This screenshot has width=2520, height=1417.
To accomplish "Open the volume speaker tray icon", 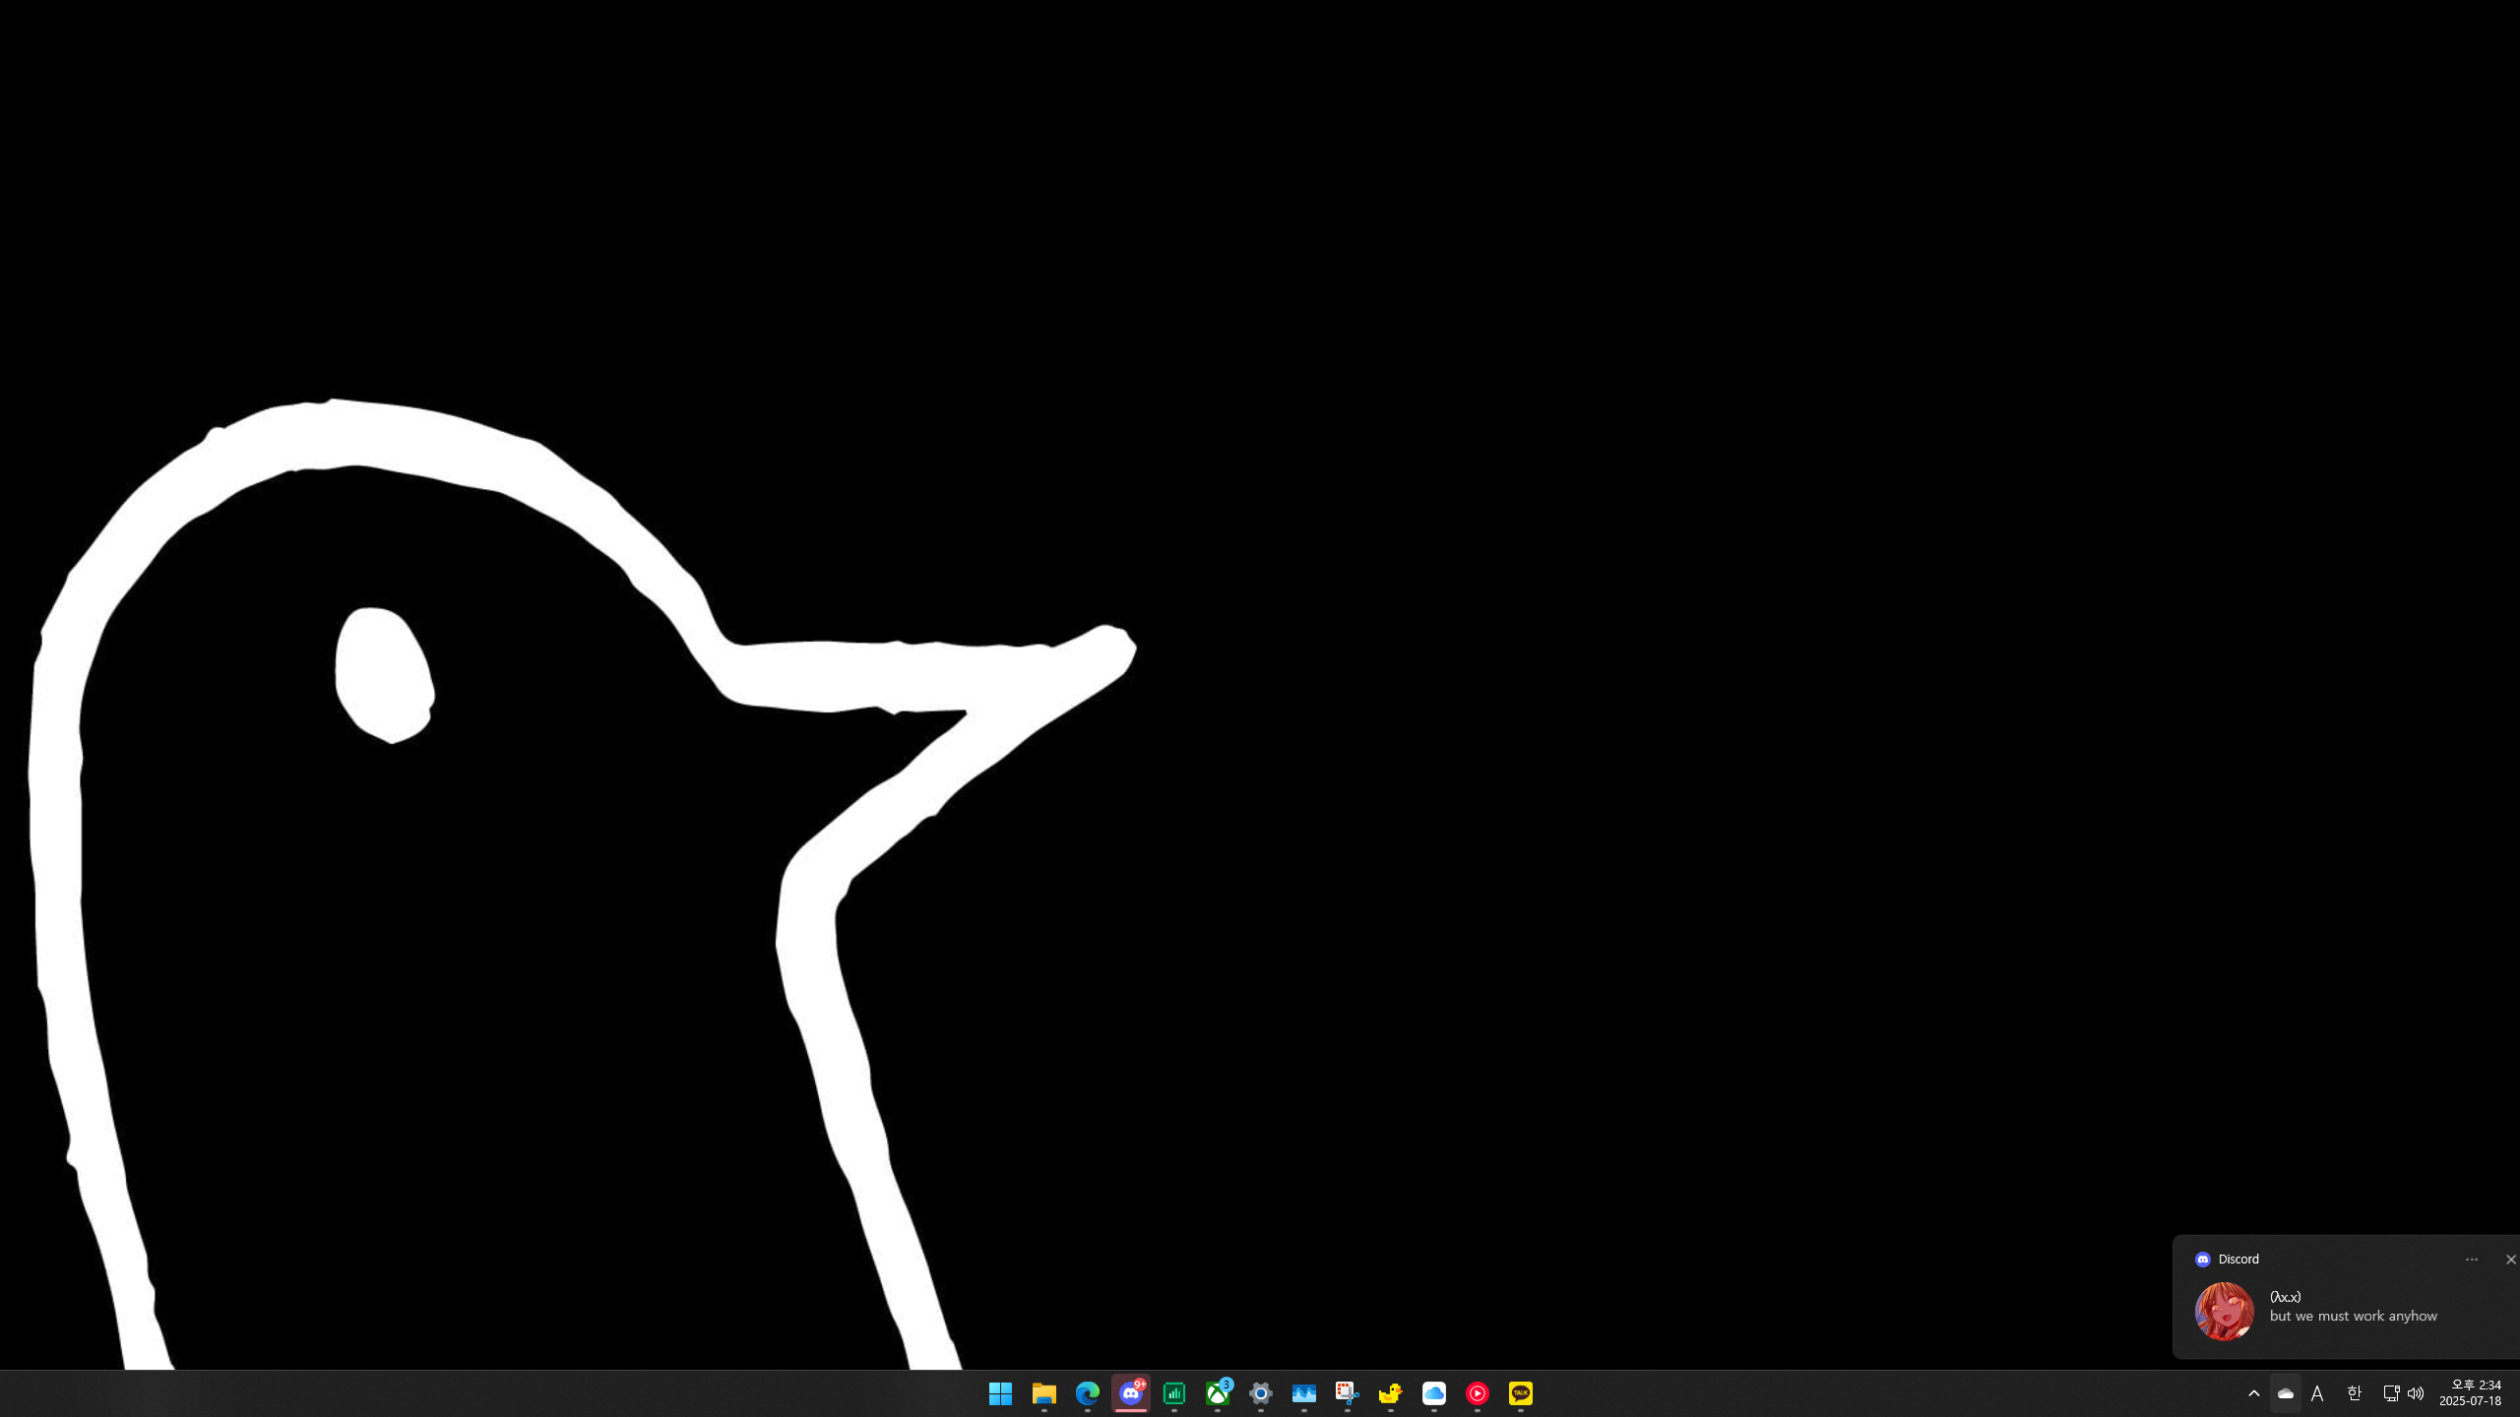I will (2416, 1393).
